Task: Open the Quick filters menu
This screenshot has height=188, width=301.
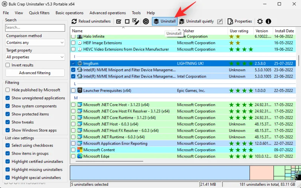Action: [39, 13]
